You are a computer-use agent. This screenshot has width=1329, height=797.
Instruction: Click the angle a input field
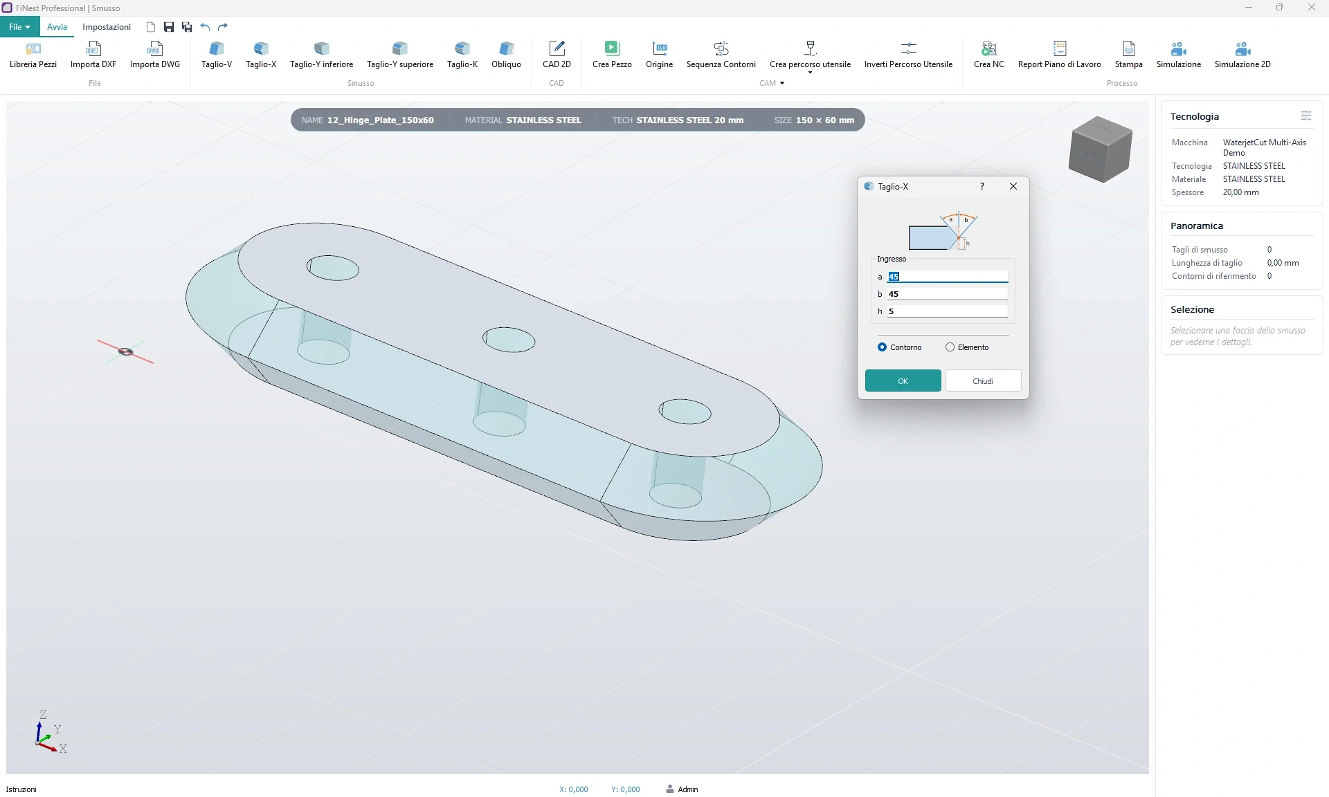947,277
